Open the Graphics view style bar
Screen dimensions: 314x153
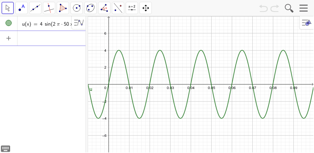coord(307,23)
